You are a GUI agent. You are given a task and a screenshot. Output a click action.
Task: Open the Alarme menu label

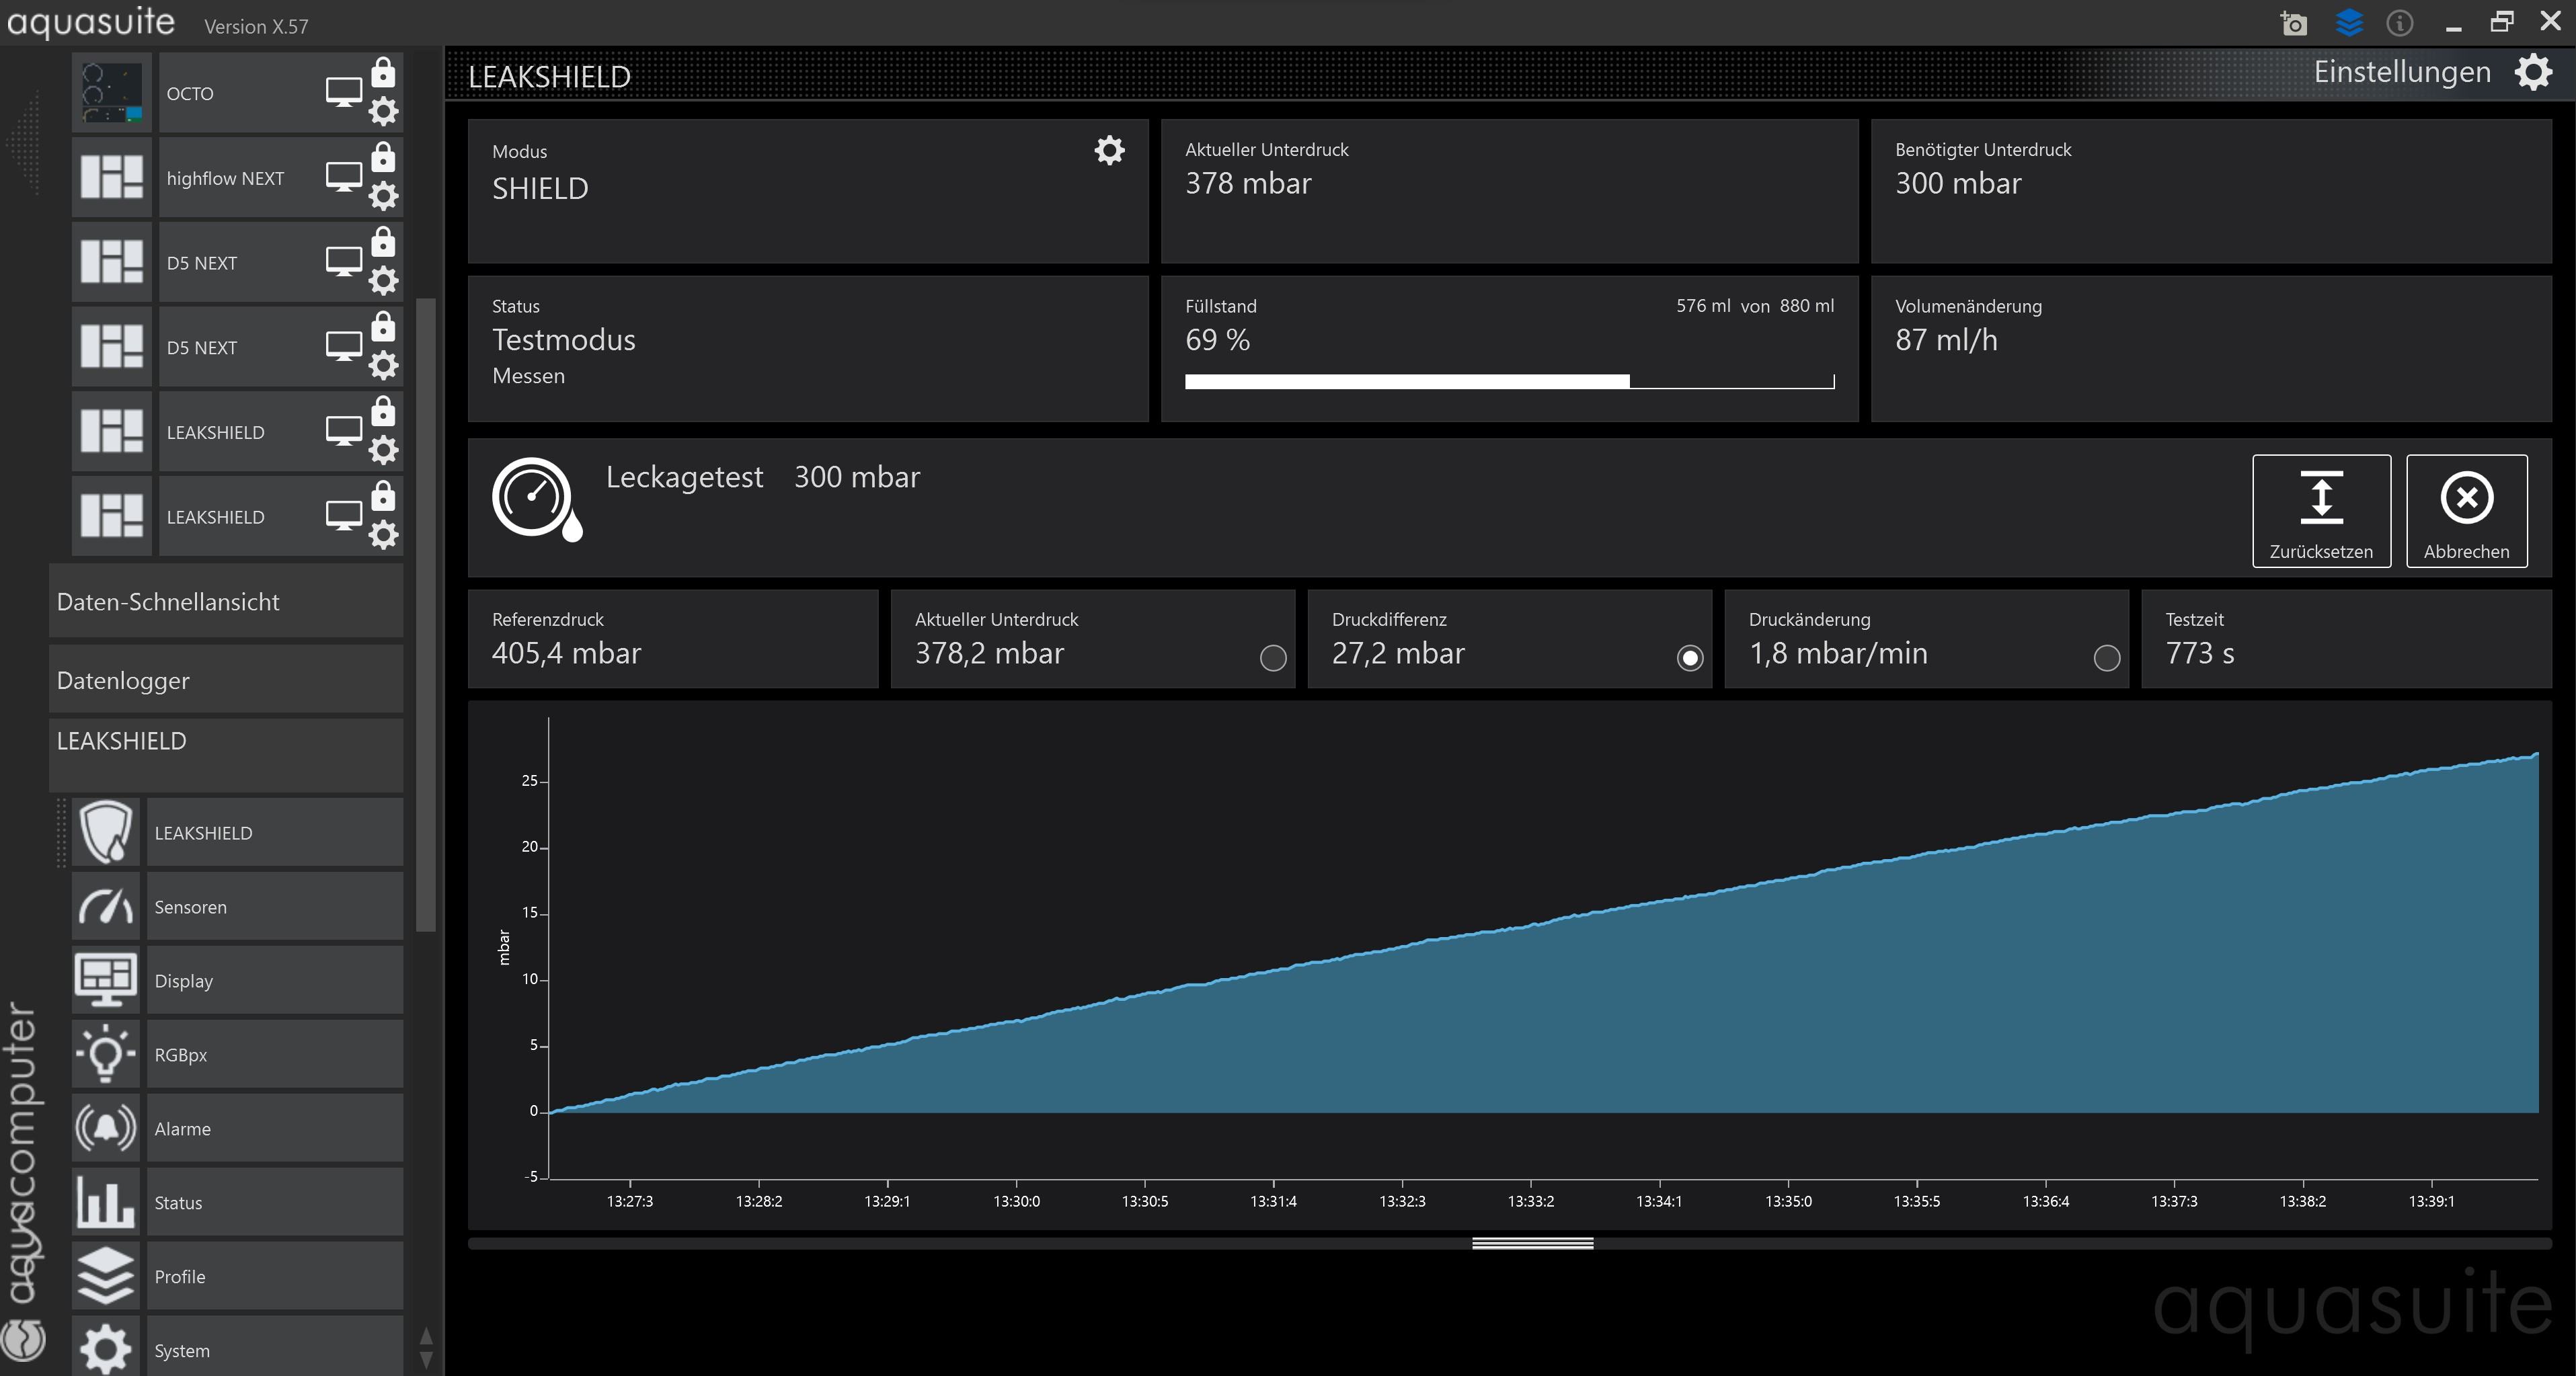click(x=182, y=1129)
